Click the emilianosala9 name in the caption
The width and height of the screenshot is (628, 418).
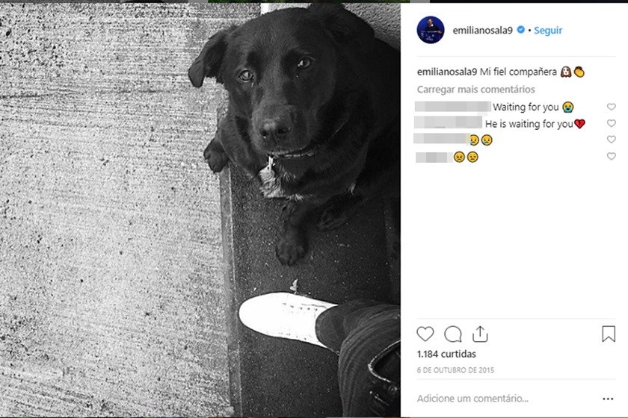click(447, 72)
